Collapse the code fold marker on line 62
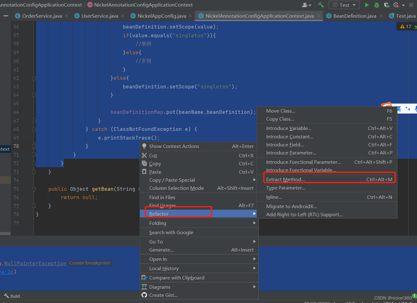Viewport: 417px width, 303px height. pos(34,78)
